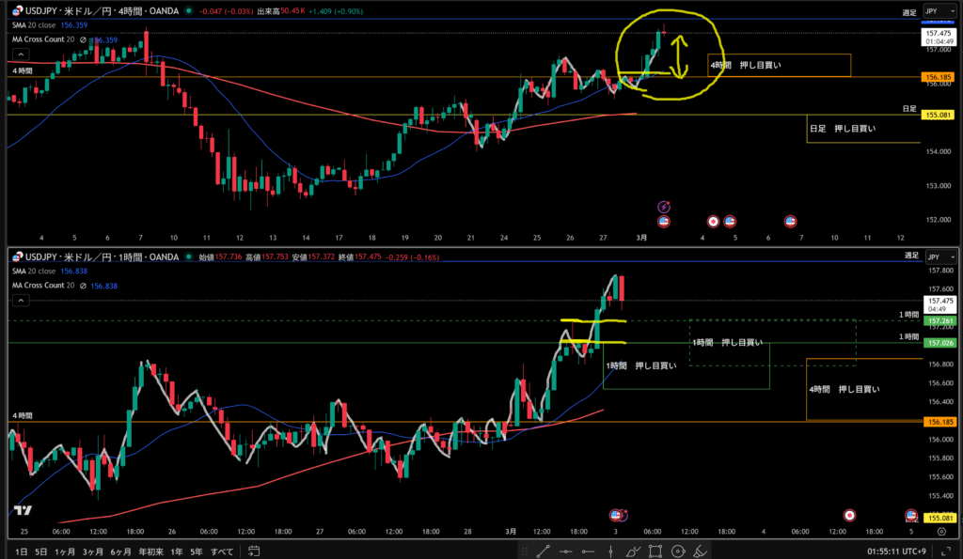The image size is (963, 559).
Task: Choose the すべて time range
Action: tap(221, 551)
